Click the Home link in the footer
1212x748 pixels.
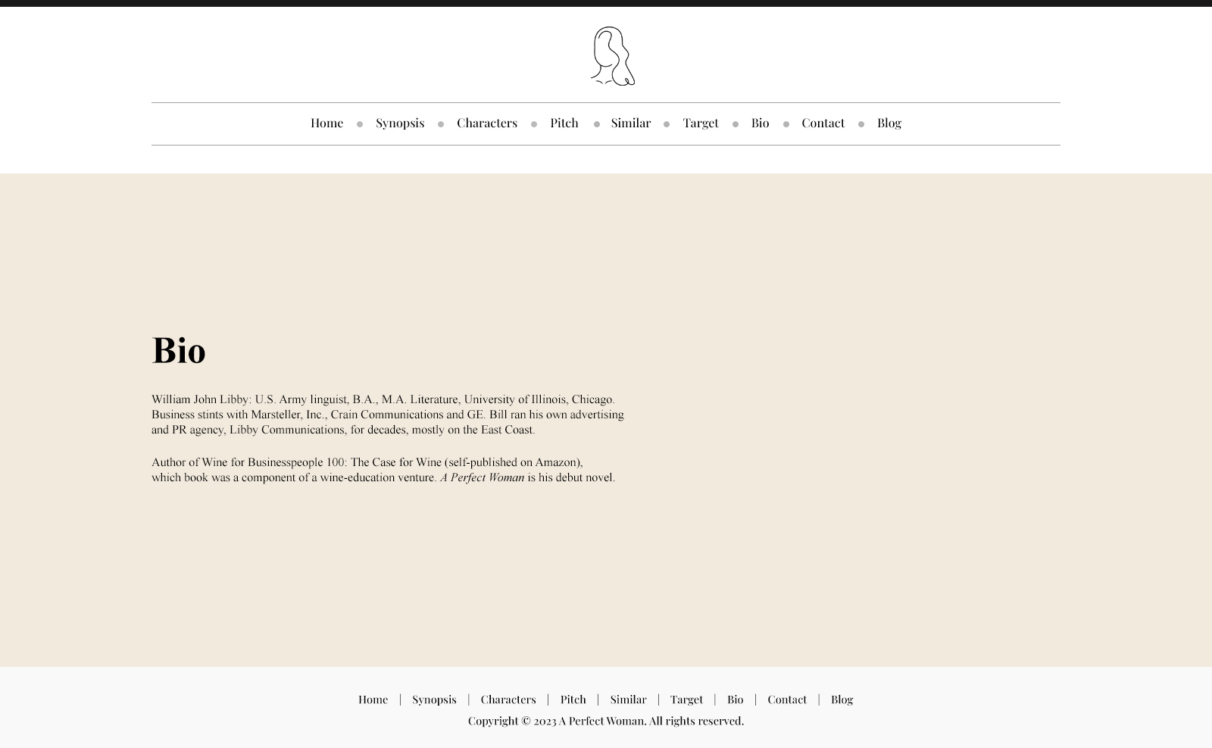tap(373, 699)
